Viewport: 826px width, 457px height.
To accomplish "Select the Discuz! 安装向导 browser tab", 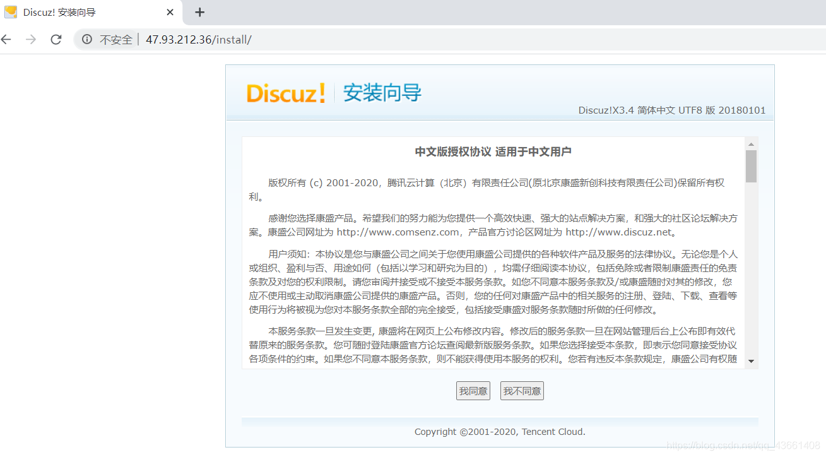I will tap(91, 12).
